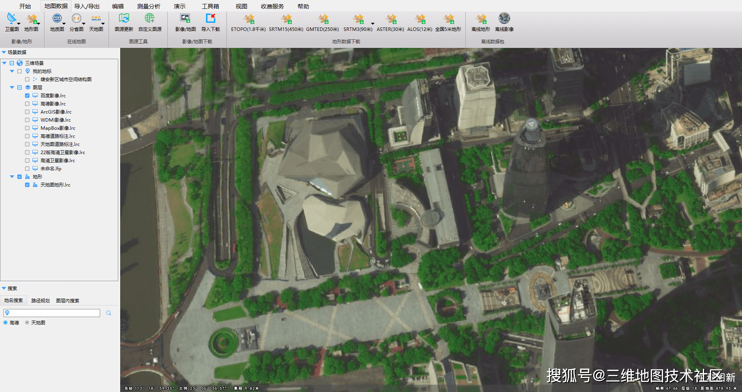Viewport: 742px width, 392px height.
Task: Enable 雄安新区城市空间结构图 checkbox
Action: [27, 79]
